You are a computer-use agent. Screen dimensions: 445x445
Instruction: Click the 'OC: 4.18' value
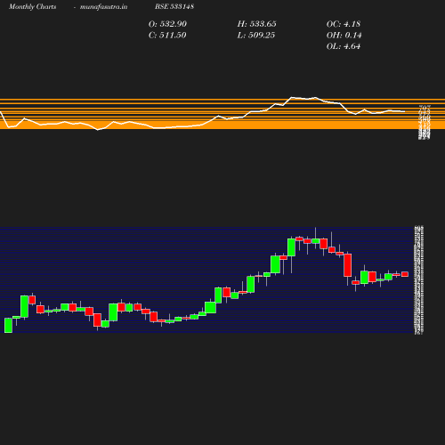[344, 24]
